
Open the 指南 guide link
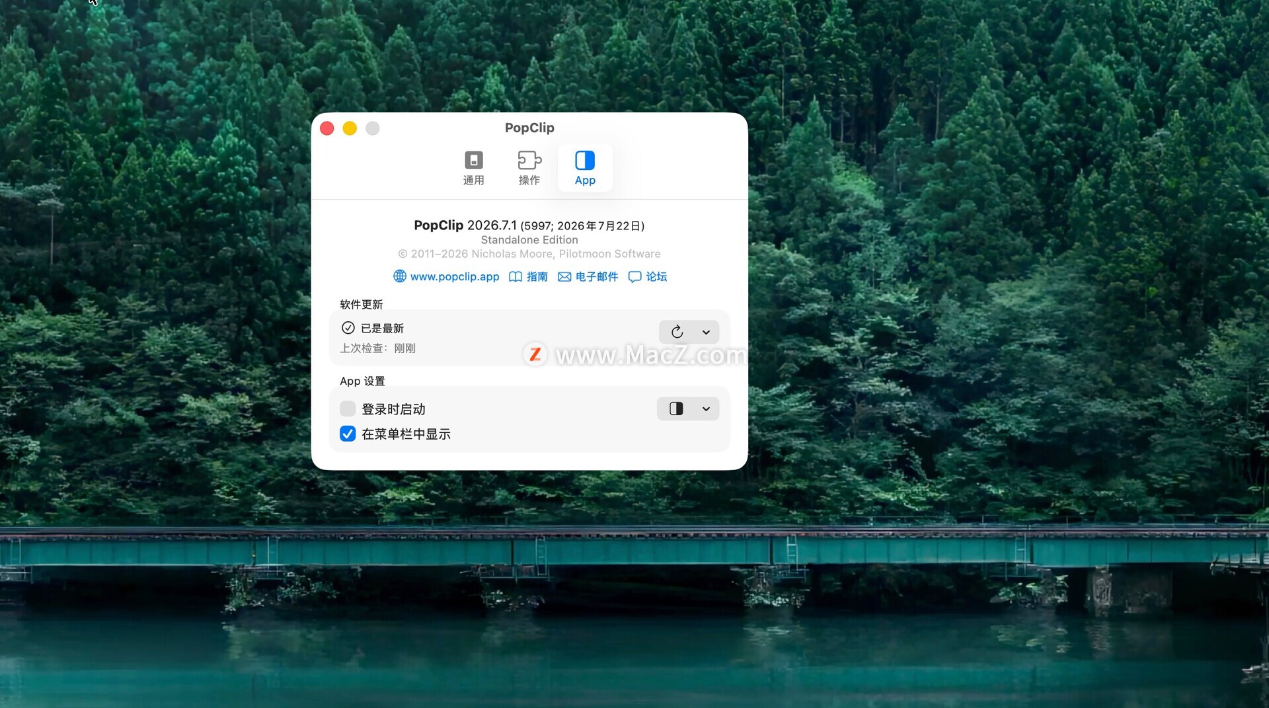(x=529, y=276)
